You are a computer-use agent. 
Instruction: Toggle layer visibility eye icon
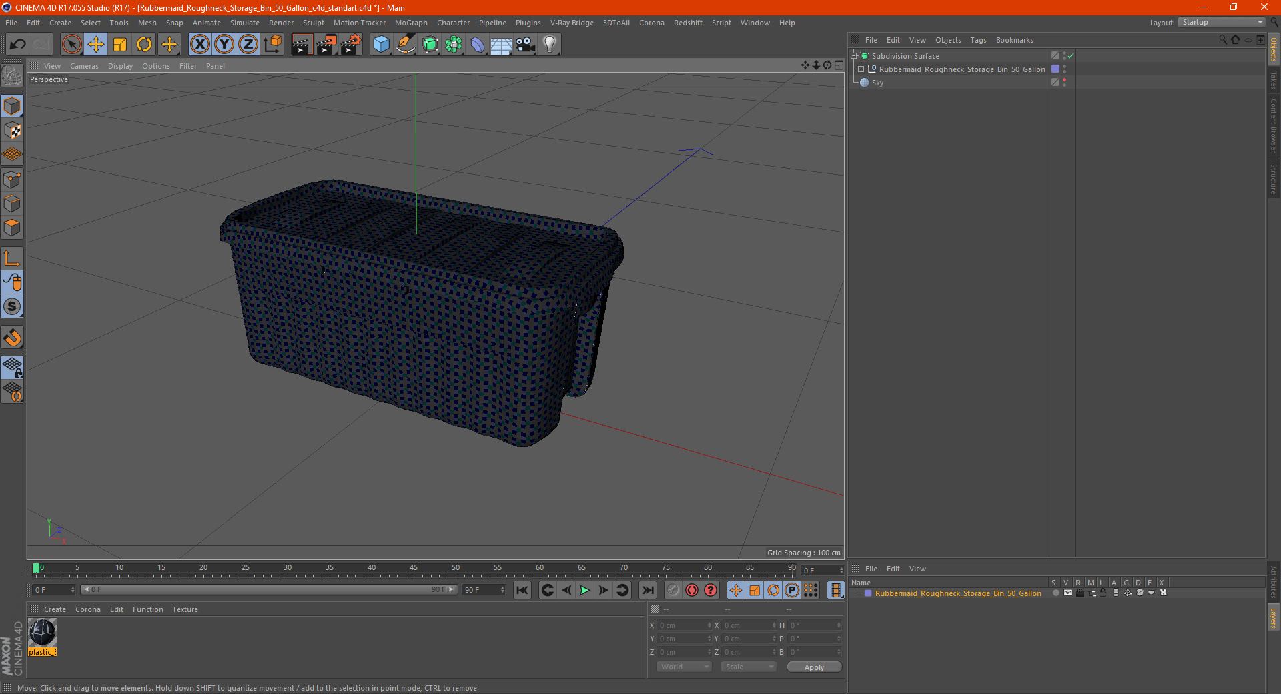click(1067, 593)
